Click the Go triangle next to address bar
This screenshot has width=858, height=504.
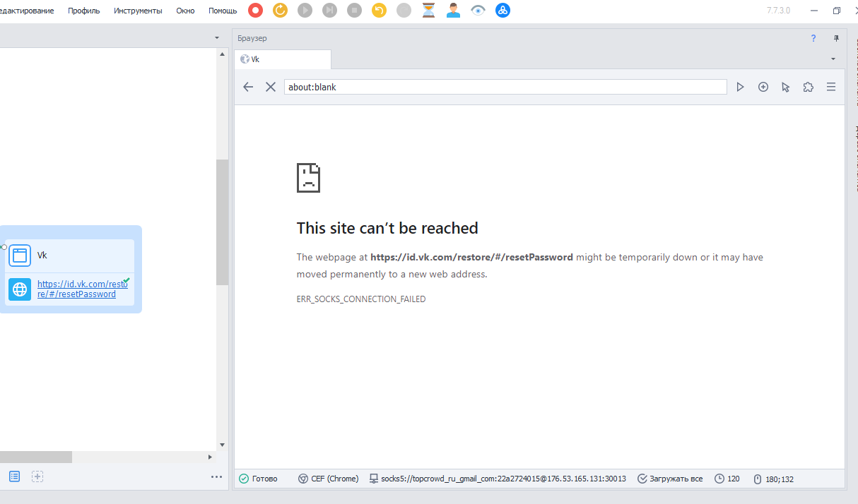point(740,87)
